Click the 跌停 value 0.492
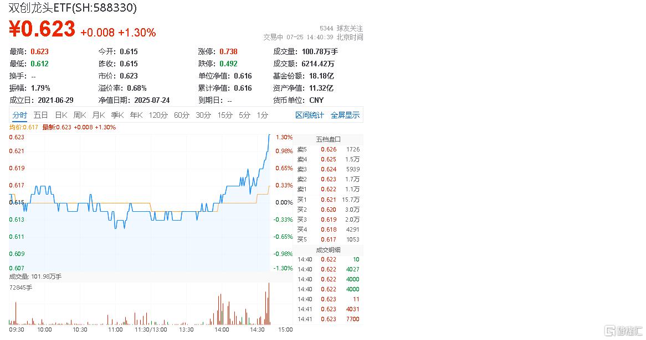Screen dimensions: 646x340 228,64
